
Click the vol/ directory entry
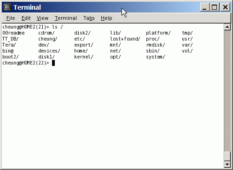tap(187, 51)
